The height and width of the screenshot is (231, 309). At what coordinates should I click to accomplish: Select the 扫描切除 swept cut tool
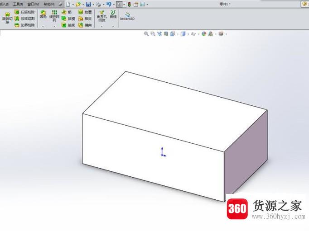coord(24,12)
